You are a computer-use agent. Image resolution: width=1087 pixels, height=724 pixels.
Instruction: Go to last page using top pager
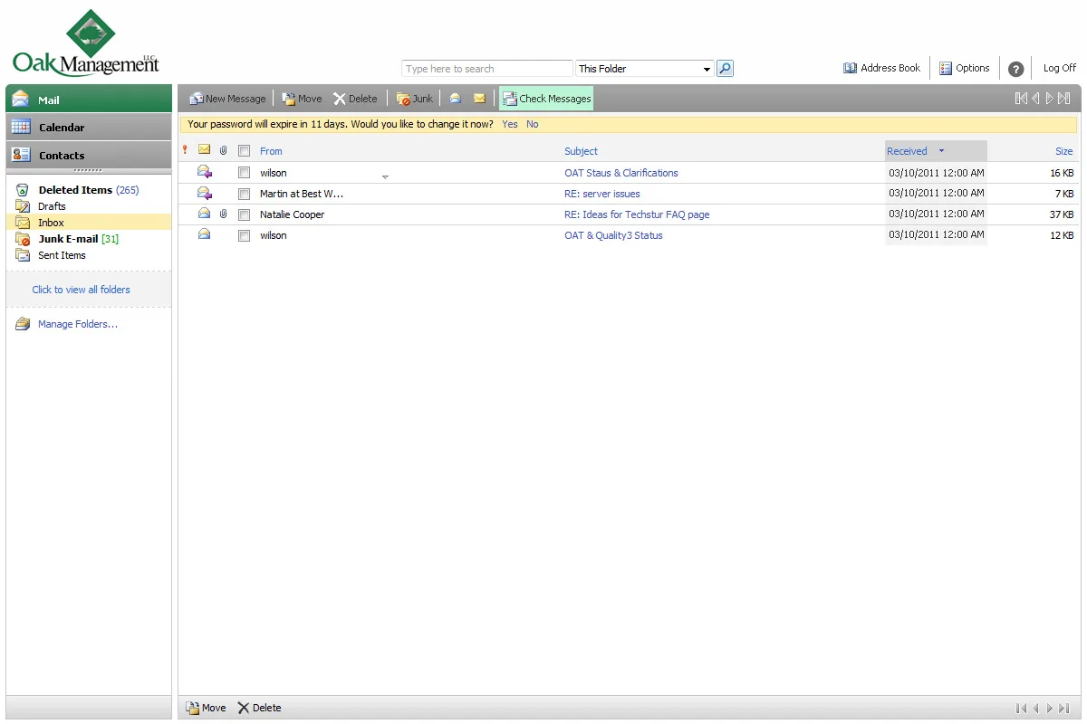pyautogui.click(x=1064, y=99)
